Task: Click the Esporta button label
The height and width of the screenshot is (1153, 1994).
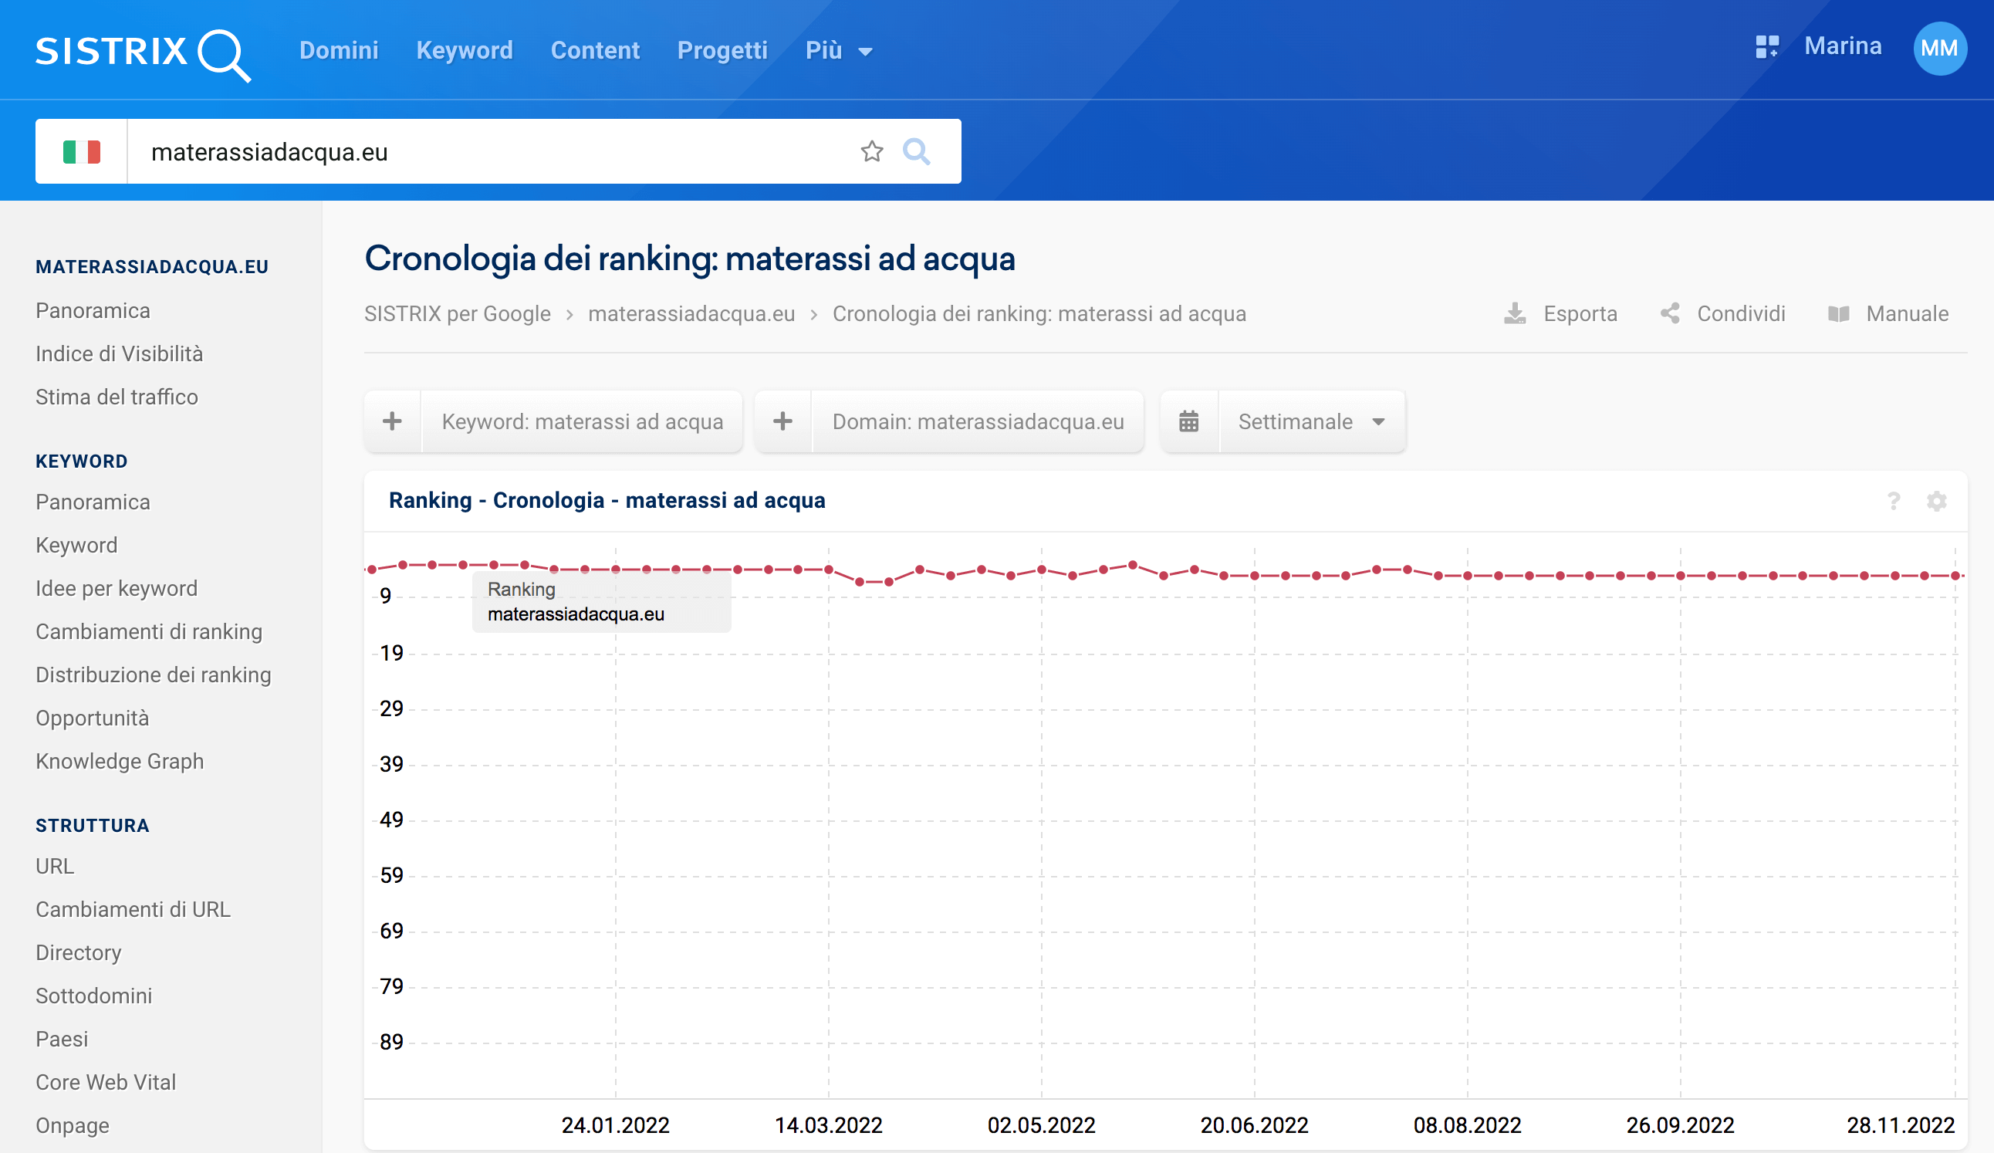Action: tap(1580, 313)
